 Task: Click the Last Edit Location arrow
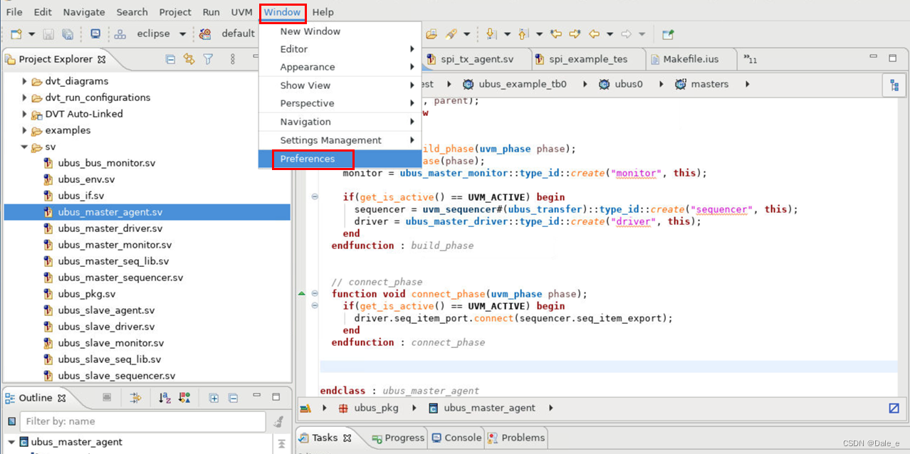tap(556, 33)
